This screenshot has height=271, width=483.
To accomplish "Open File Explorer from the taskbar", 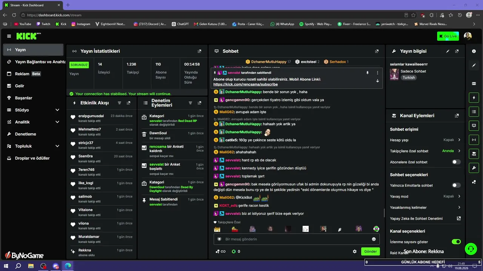I will coord(31,266).
